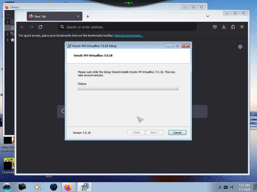Open the Firefox Extensions menu
The width and height of the screenshot is (257, 192).
(233, 27)
